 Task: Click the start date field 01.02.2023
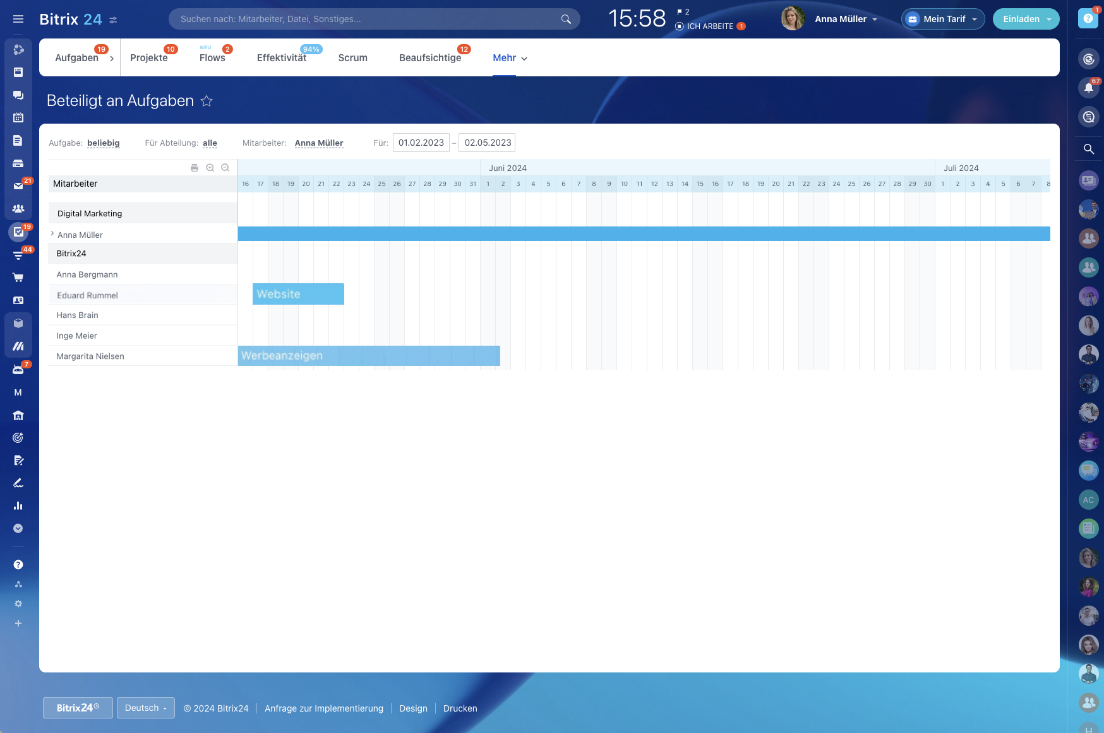pyautogui.click(x=421, y=143)
